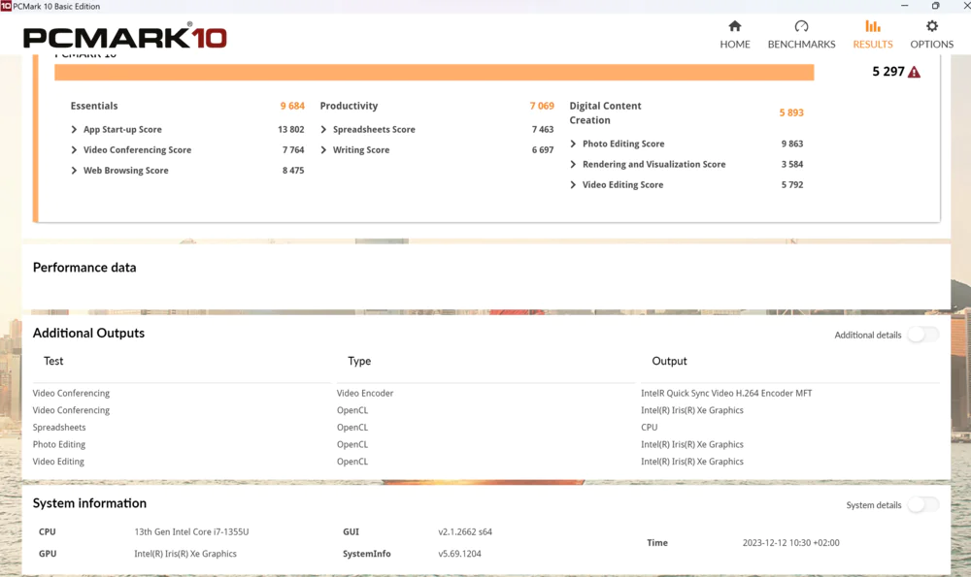Click the Test column header
Viewport: 971px width, 577px height.
53,361
